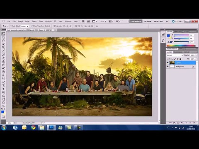Select the Essentials workspace button
Viewport: 199px width, 149px height.
[x=136, y=22]
